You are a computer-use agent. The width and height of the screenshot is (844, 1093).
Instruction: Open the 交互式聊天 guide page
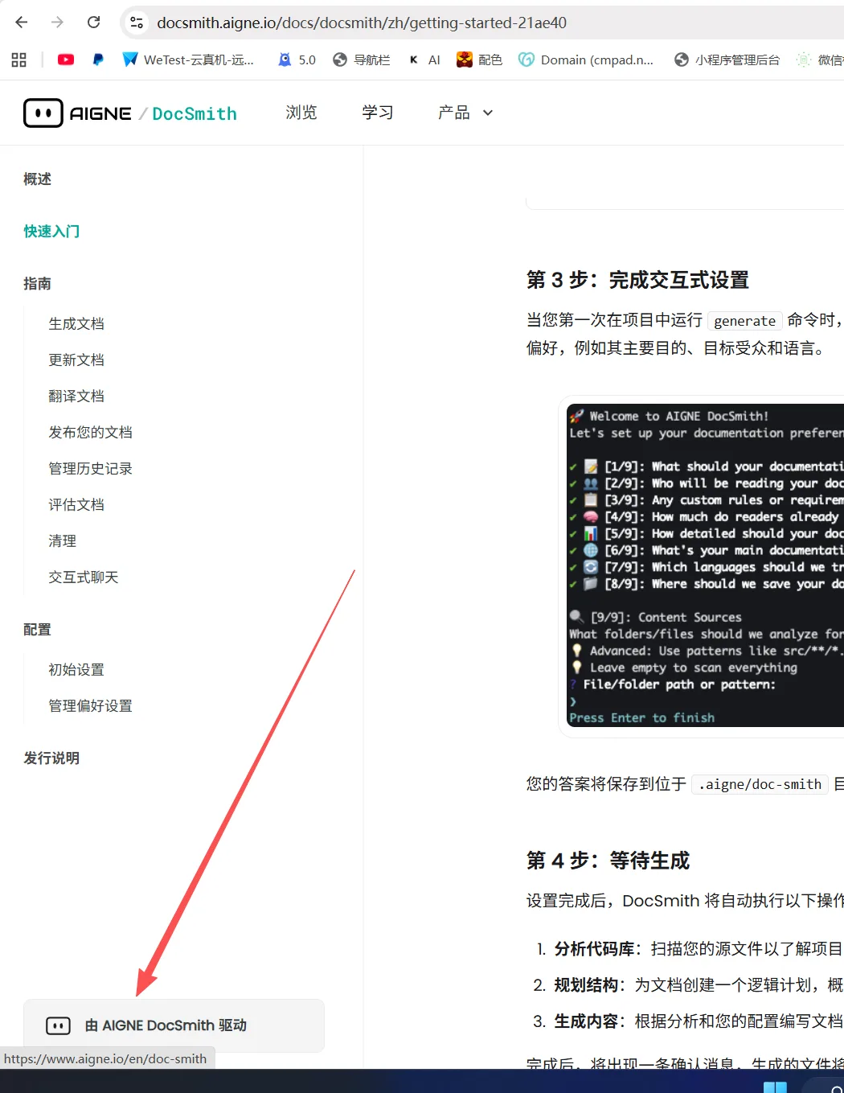(84, 577)
